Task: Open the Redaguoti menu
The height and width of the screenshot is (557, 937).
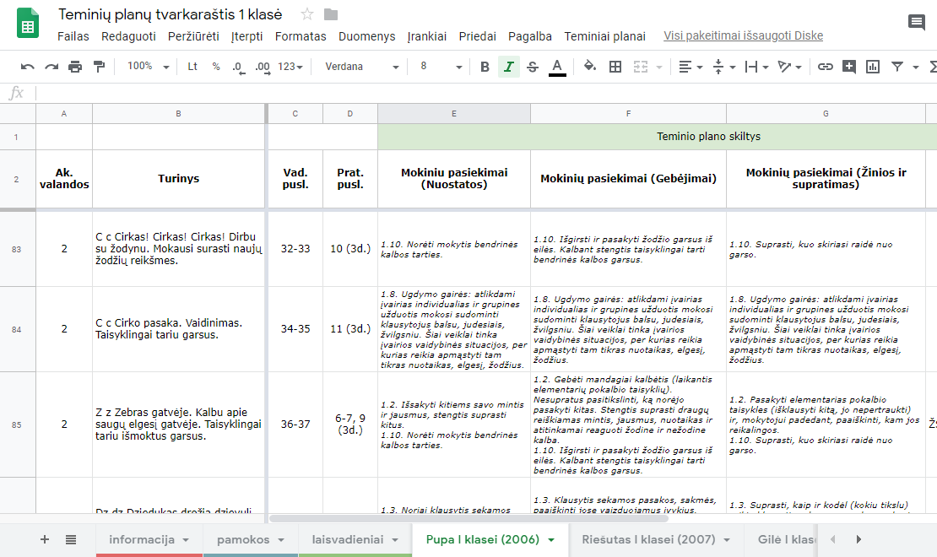Action: 128,36
